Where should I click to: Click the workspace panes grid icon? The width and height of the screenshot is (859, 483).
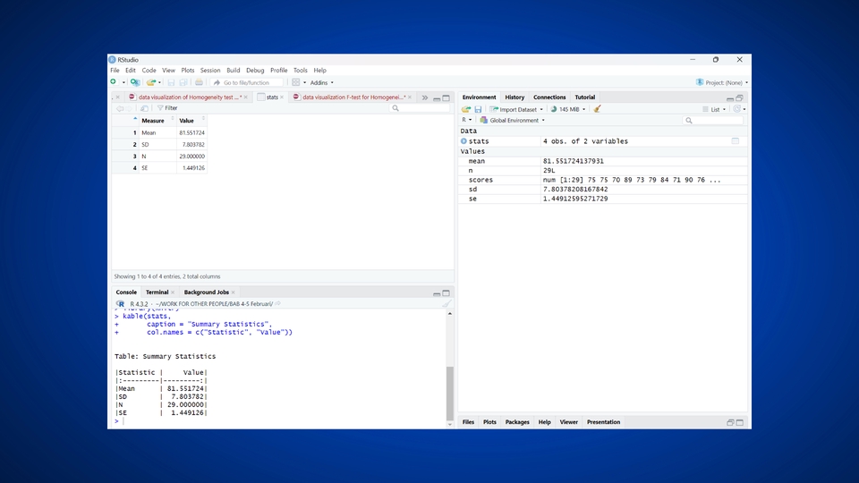pos(296,82)
